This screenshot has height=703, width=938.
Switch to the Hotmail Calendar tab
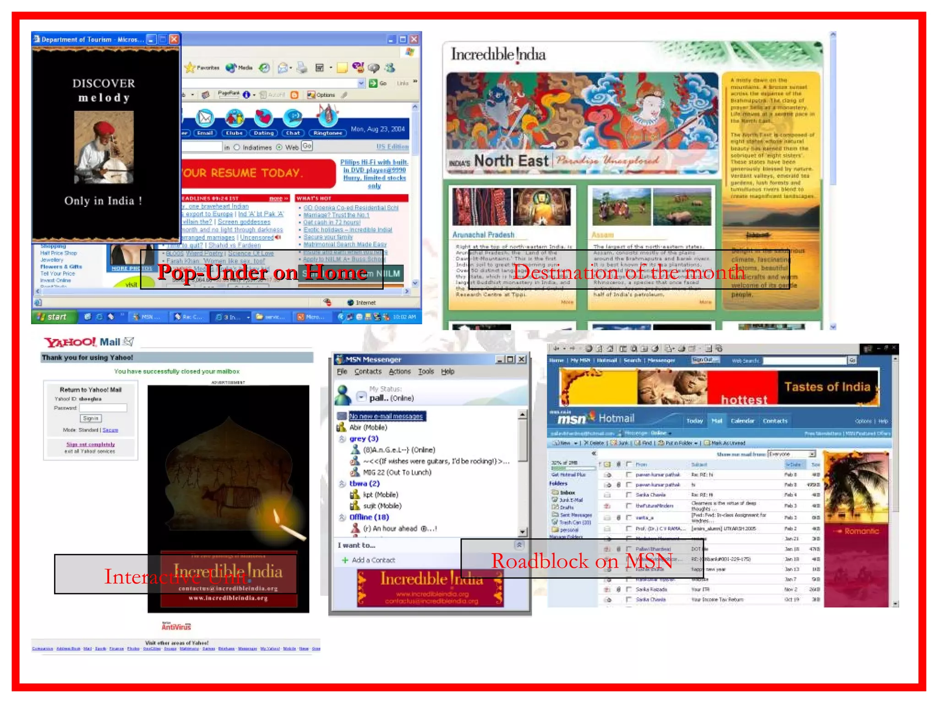(742, 421)
